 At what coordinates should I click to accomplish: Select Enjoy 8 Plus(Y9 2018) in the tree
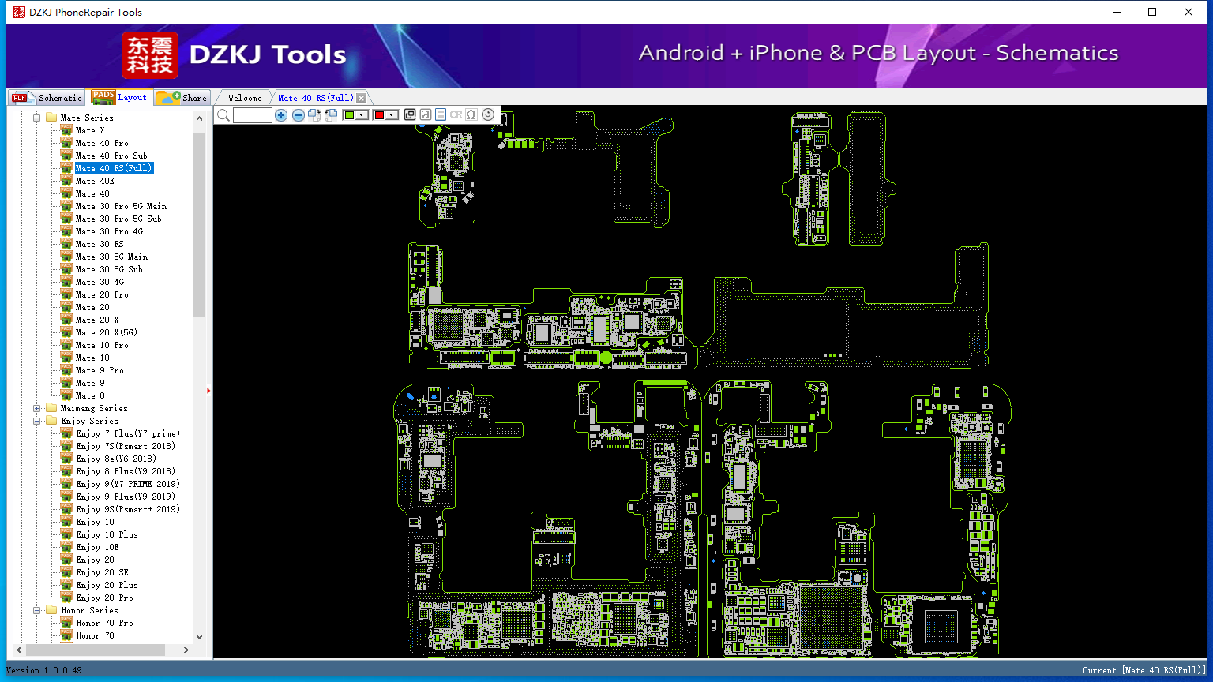(126, 471)
